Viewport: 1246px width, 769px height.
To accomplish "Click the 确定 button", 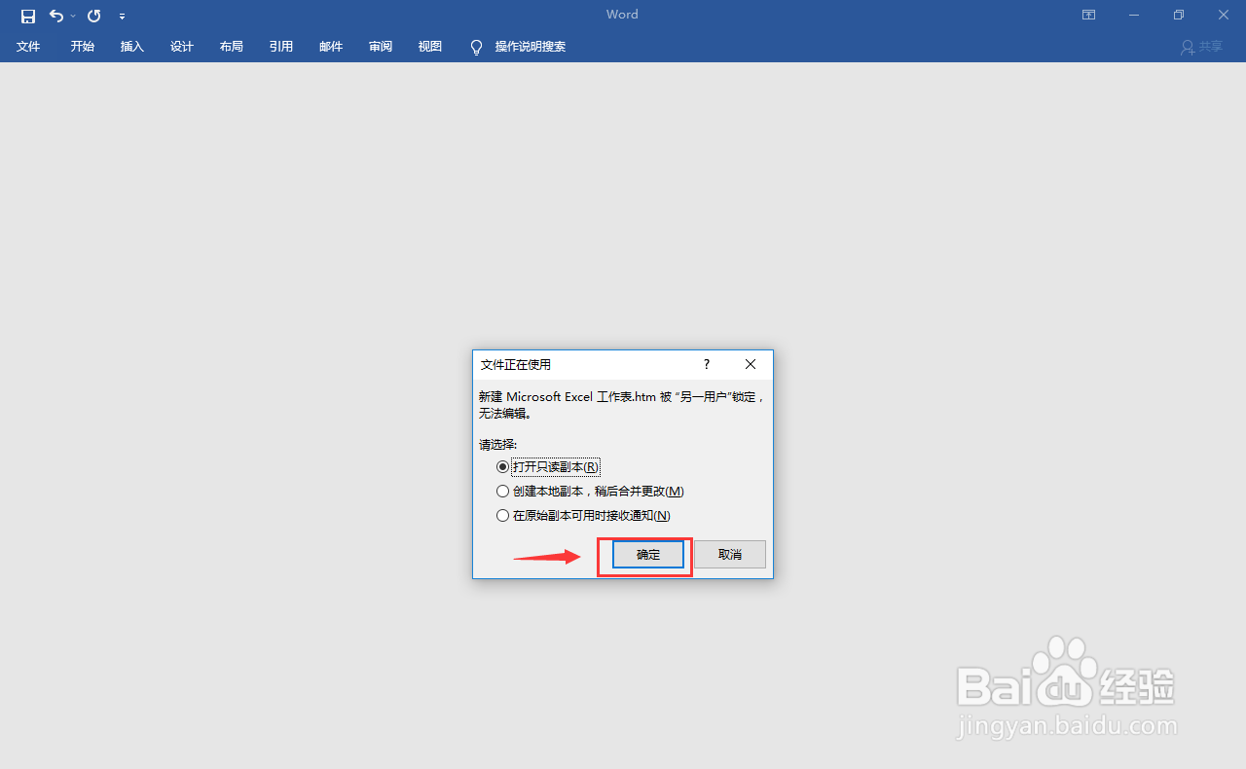I will coord(648,554).
